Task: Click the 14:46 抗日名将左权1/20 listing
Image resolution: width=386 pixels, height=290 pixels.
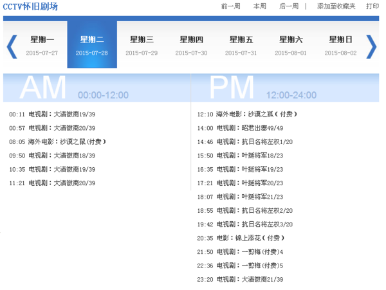Action: pos(245,142)
